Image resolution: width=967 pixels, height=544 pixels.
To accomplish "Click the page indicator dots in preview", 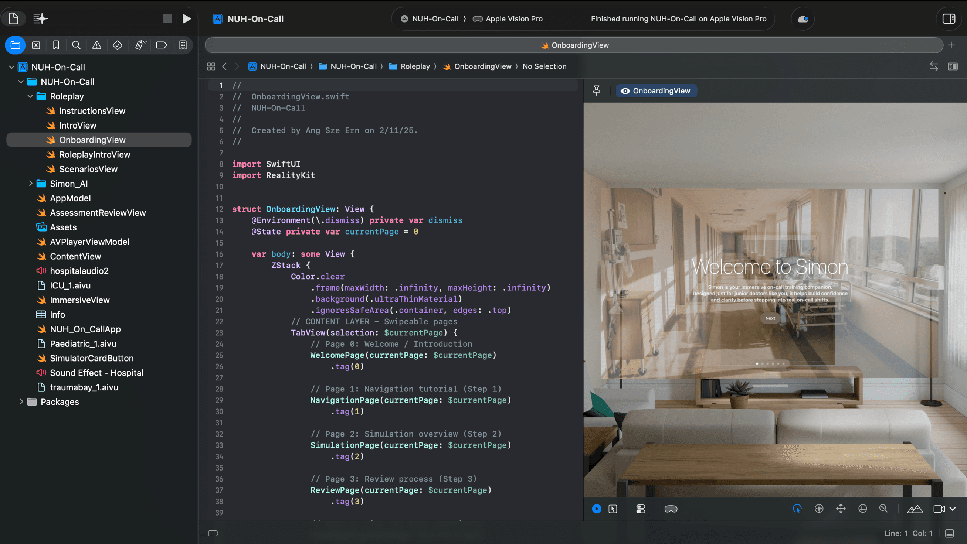I will click(770, 363).
